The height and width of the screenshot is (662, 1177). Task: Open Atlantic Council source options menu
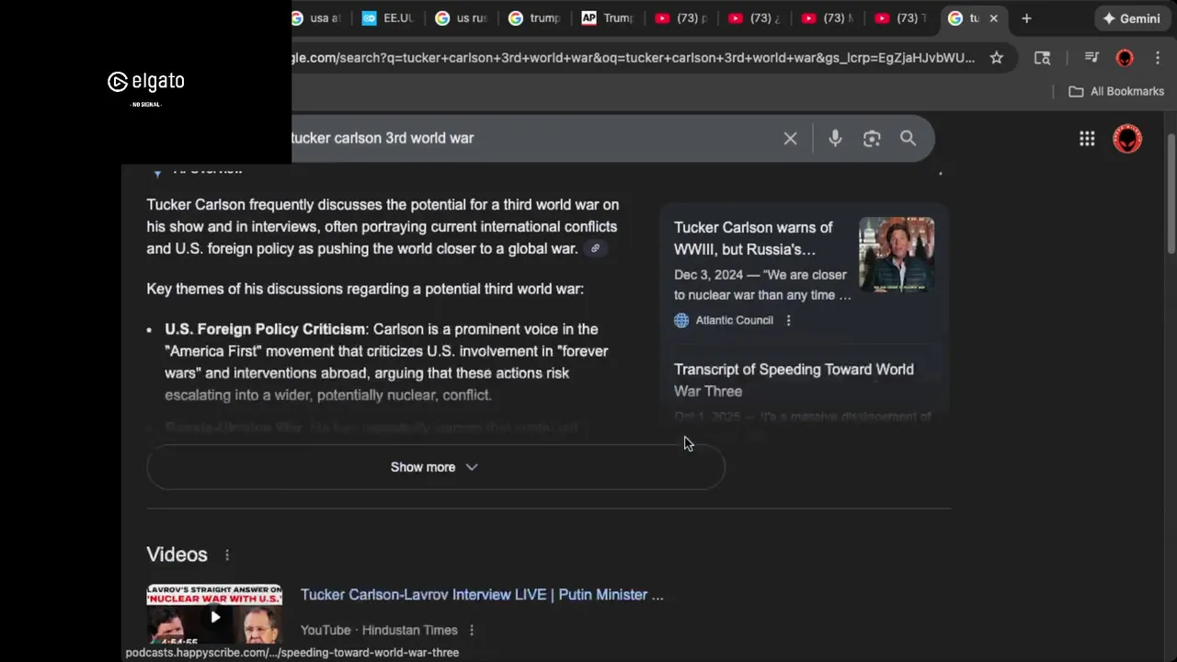(x=788, y=320)
